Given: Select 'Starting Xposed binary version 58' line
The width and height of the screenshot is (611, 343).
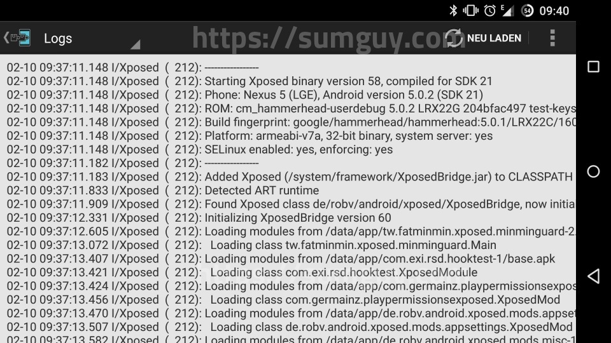Looking at the screenshot, I should (249, 81).
